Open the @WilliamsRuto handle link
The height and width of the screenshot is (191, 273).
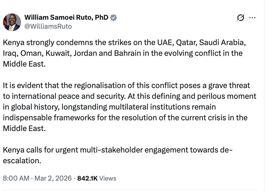48,26
